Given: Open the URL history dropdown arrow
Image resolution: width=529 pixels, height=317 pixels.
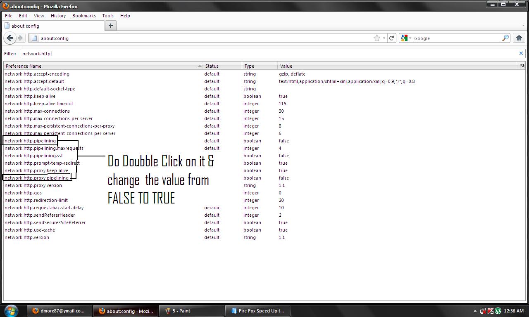Looking at the screenshot, I should pos(384,38).
